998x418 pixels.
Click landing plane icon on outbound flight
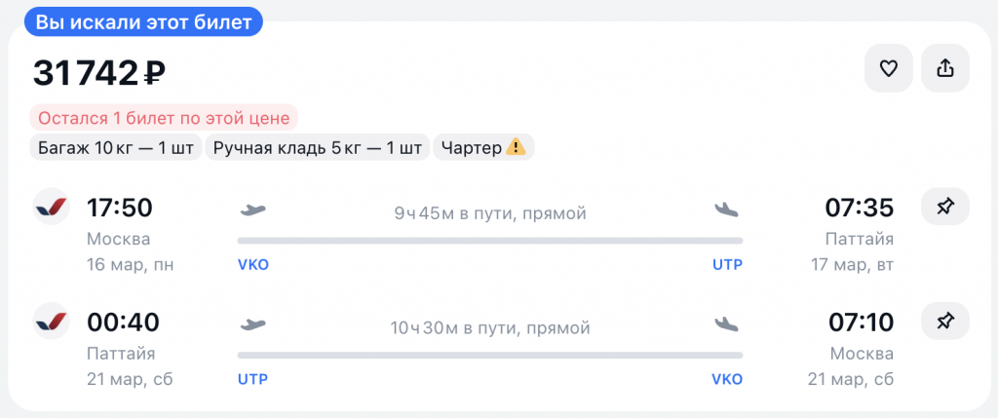tap(727, 209)
